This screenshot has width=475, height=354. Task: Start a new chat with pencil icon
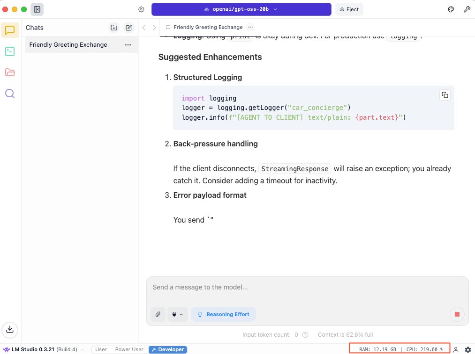coord(129,28)
